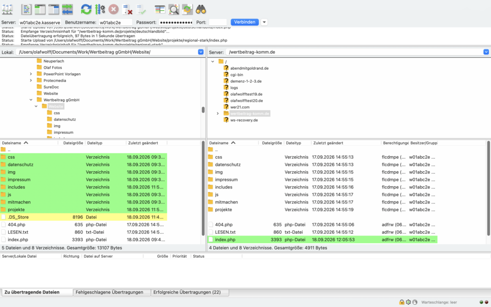The height and width of the screenshot is (307, 491).
Task: Click the queue Richtung column header
Action: [71, 256]
